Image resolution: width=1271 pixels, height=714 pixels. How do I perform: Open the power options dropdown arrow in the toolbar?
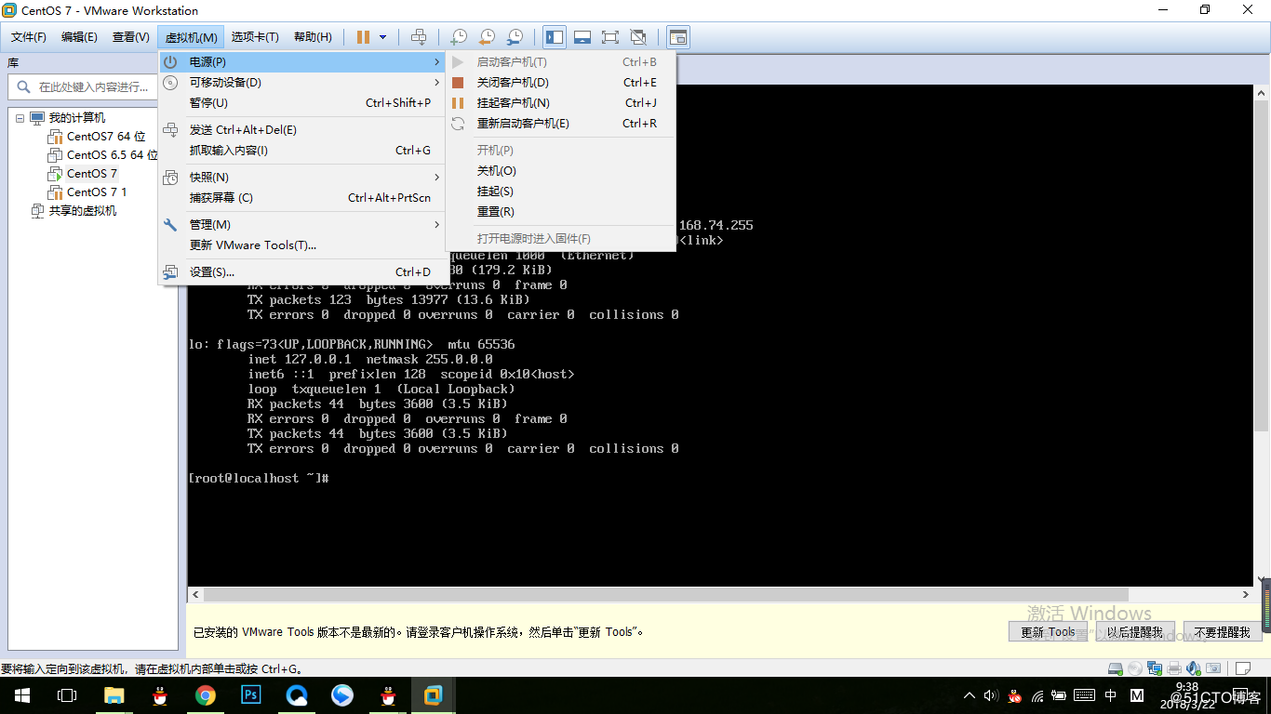tap(382, 37)
